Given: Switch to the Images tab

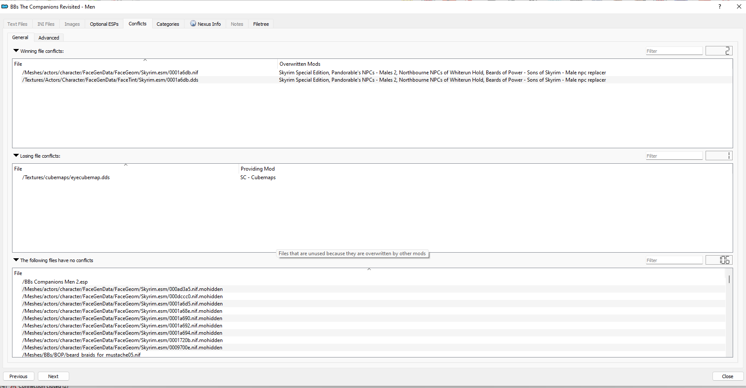Looking at the screenshot, I should (72, 24).
